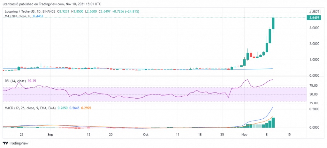Select the RSI (14, close) indicator label
The height and width of the screenshot is (148, 327).
pyautogui.click(x=15, y=81)
